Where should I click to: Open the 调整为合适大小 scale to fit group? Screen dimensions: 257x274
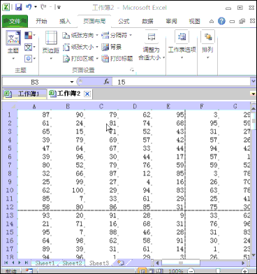(x=152, y=46)
